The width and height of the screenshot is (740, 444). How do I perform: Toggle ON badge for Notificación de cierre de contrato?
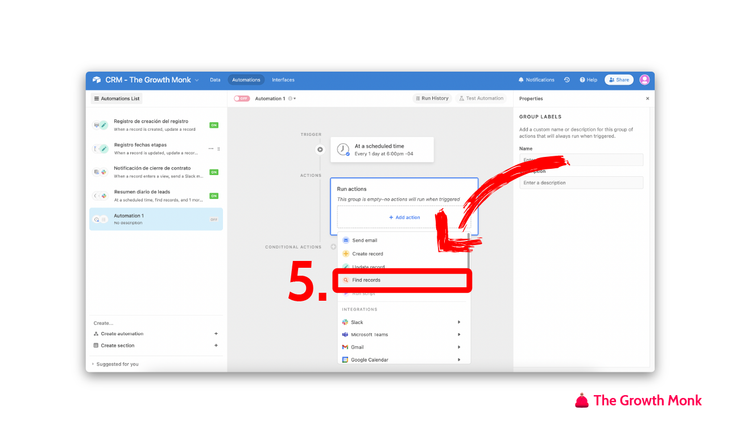coord(214,172)
